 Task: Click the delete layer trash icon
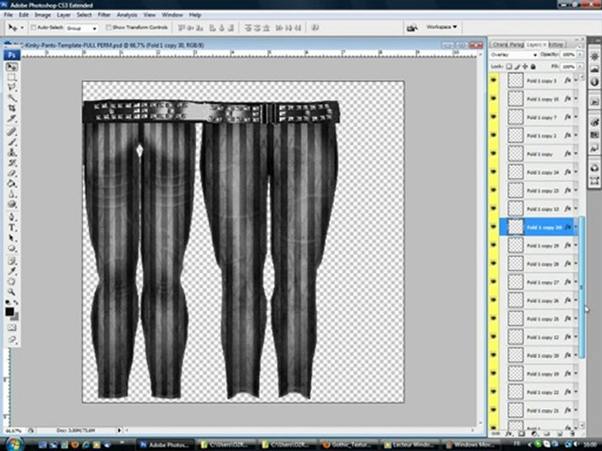(572, 433)
